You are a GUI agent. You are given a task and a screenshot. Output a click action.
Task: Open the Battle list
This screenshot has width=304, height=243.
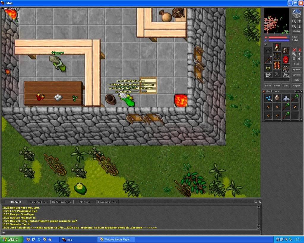point(277,86)
